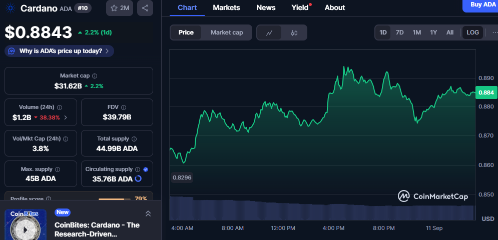Click the info icon beside FDV
Image resolution: width=498 pixels, height=240 pixels.
pyautogui.click(x=124, y=107)
